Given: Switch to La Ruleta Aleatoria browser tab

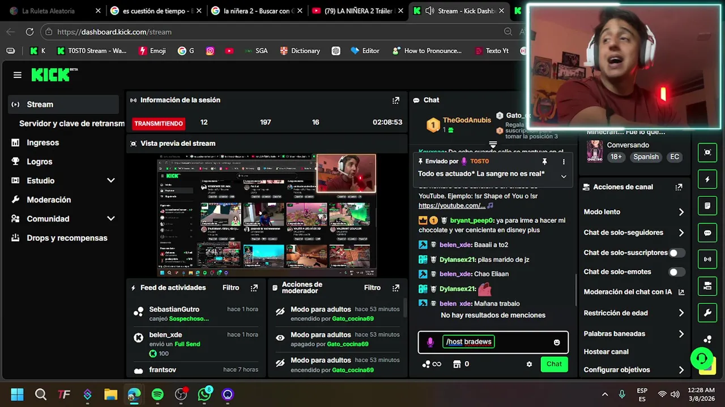Looking at the screenshot, I should [x=56, y=11].
